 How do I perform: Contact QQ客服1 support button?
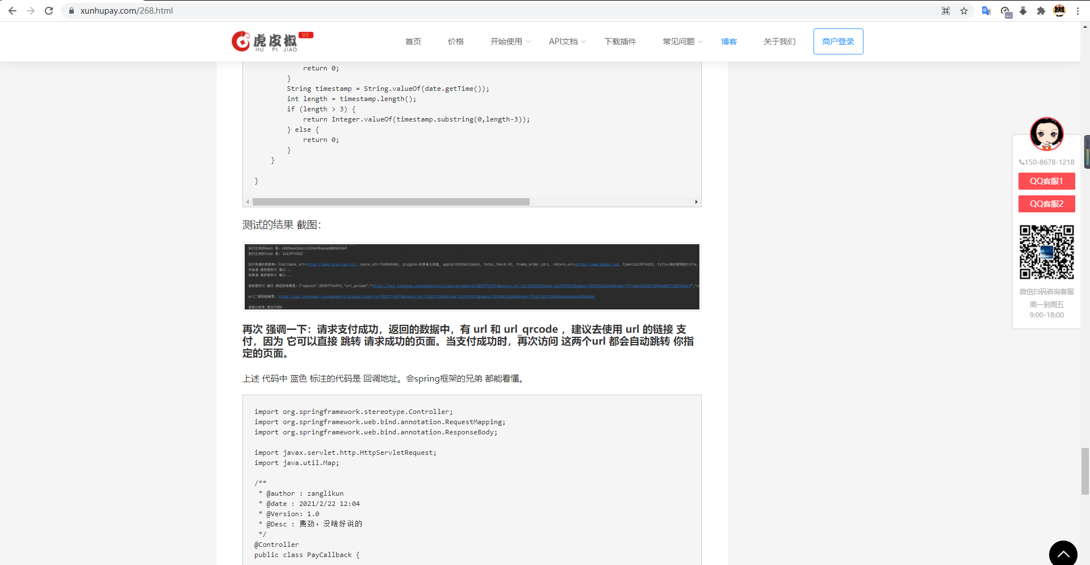pyautogui.click(x=1046, y=181)
